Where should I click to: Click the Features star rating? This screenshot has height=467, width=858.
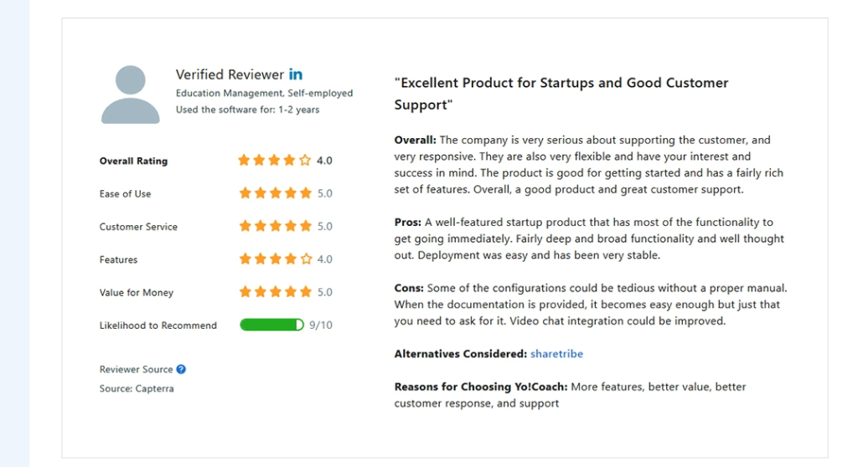[275, 259]
